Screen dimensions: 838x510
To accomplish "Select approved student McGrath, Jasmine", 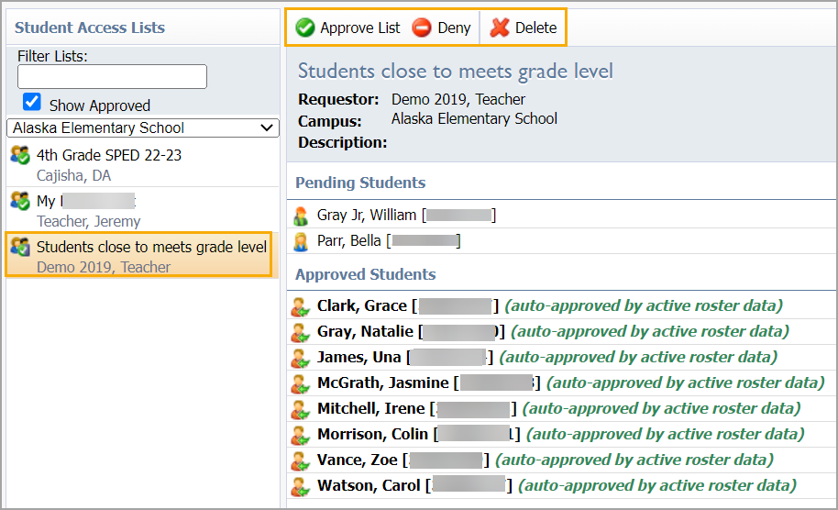I will 382,382.
